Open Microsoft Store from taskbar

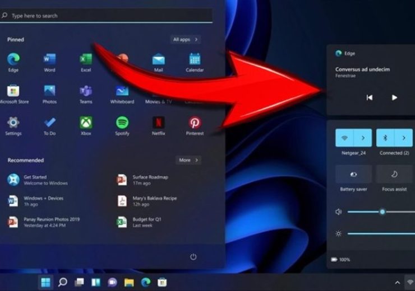click(x=162, y=282)
